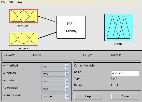Click the FIS Type: label
Viewport: 142px width, 102px height.
[x=87, y=55]
